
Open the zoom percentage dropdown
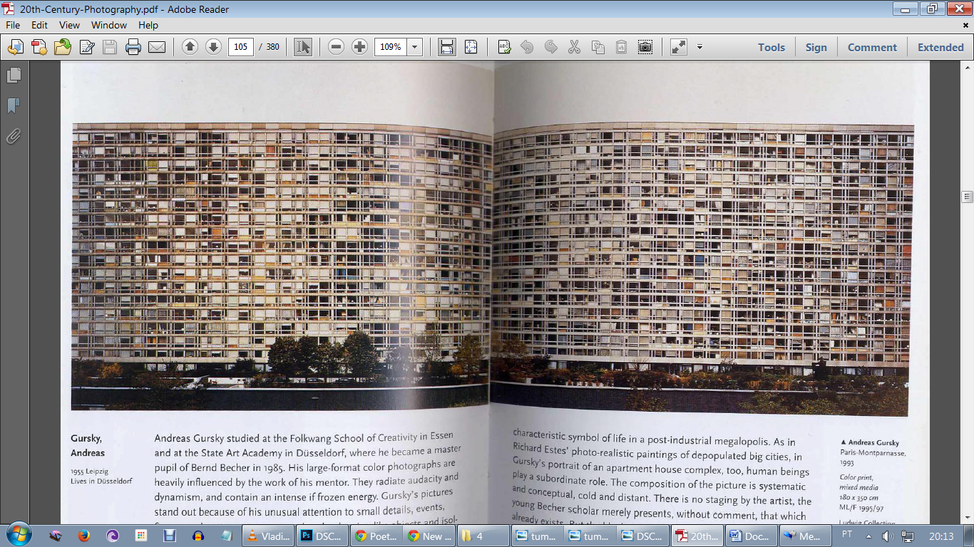click(x=414, y=47)
